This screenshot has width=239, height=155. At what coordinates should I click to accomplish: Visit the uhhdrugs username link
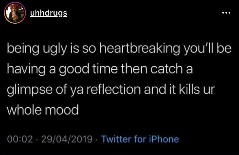coord(48,13)
